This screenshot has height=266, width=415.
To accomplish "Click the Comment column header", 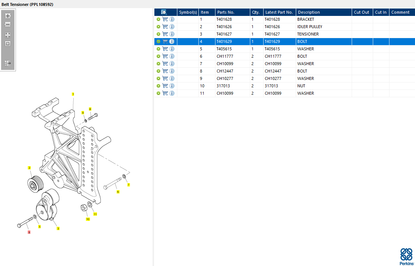I will pyautogui.click(x=402, y=12).
